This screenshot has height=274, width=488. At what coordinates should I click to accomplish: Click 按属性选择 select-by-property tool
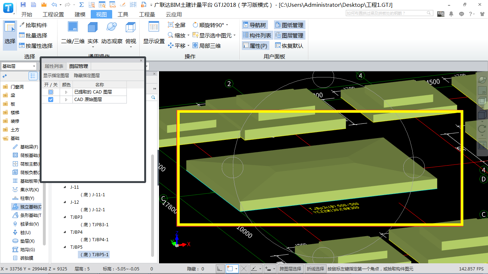36,46
